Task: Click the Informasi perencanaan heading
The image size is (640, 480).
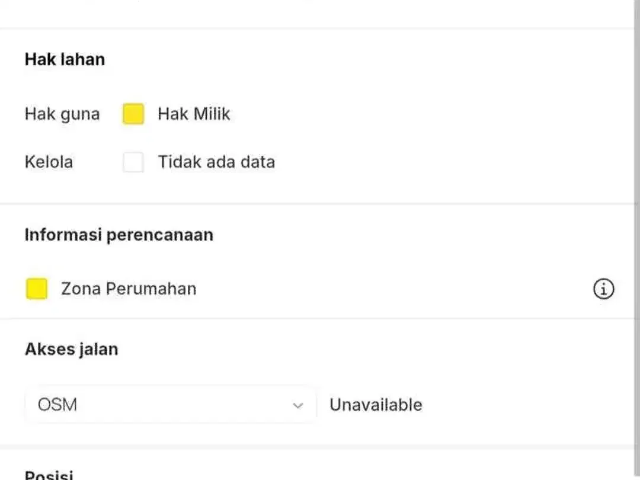Action: pyautogui.click(x=119, y=235)
